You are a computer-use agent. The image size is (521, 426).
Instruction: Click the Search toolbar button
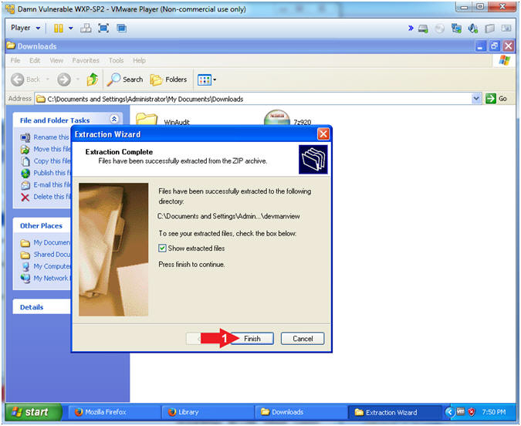125,79
